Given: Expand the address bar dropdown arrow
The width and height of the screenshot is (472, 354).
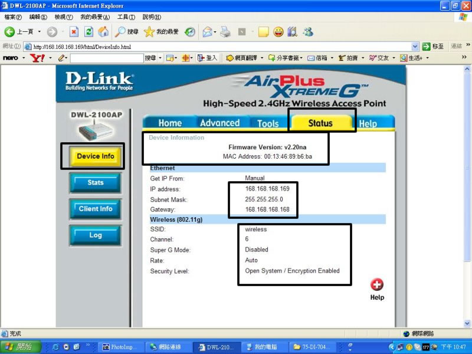Looking at the screenshot, I should 415,47.
